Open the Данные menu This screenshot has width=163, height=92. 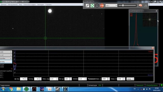(3, 5)
